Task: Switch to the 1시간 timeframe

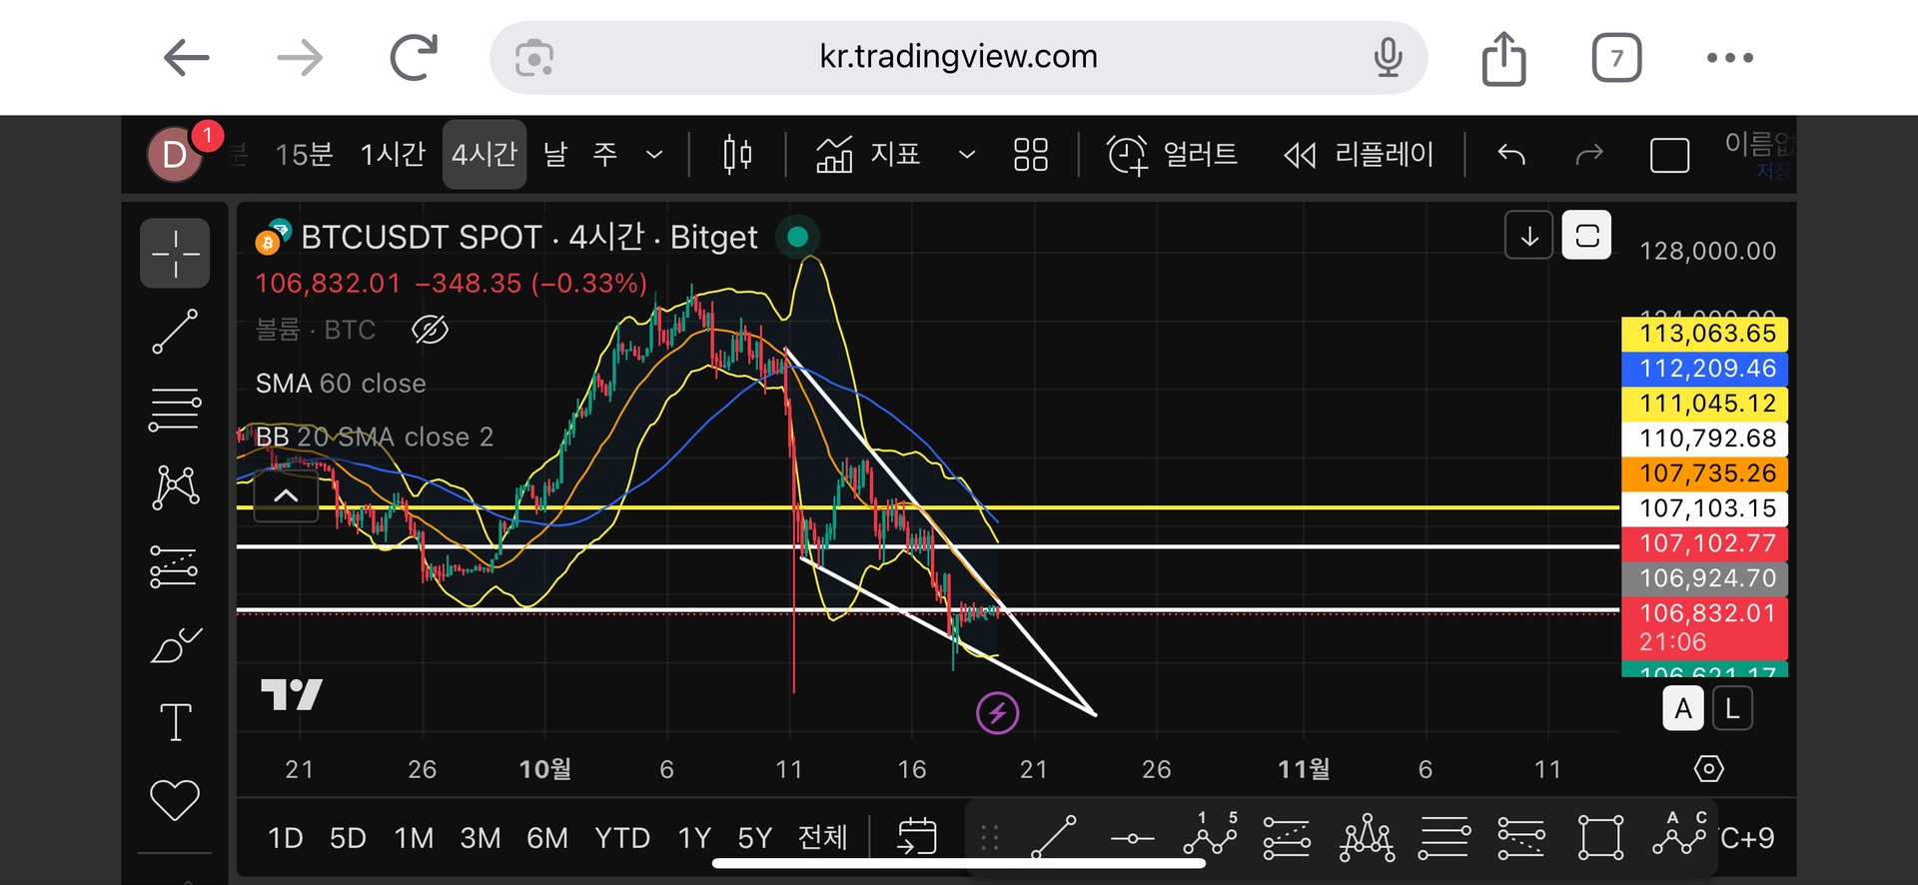Action: pyautogui.click(x=393, y=155)
